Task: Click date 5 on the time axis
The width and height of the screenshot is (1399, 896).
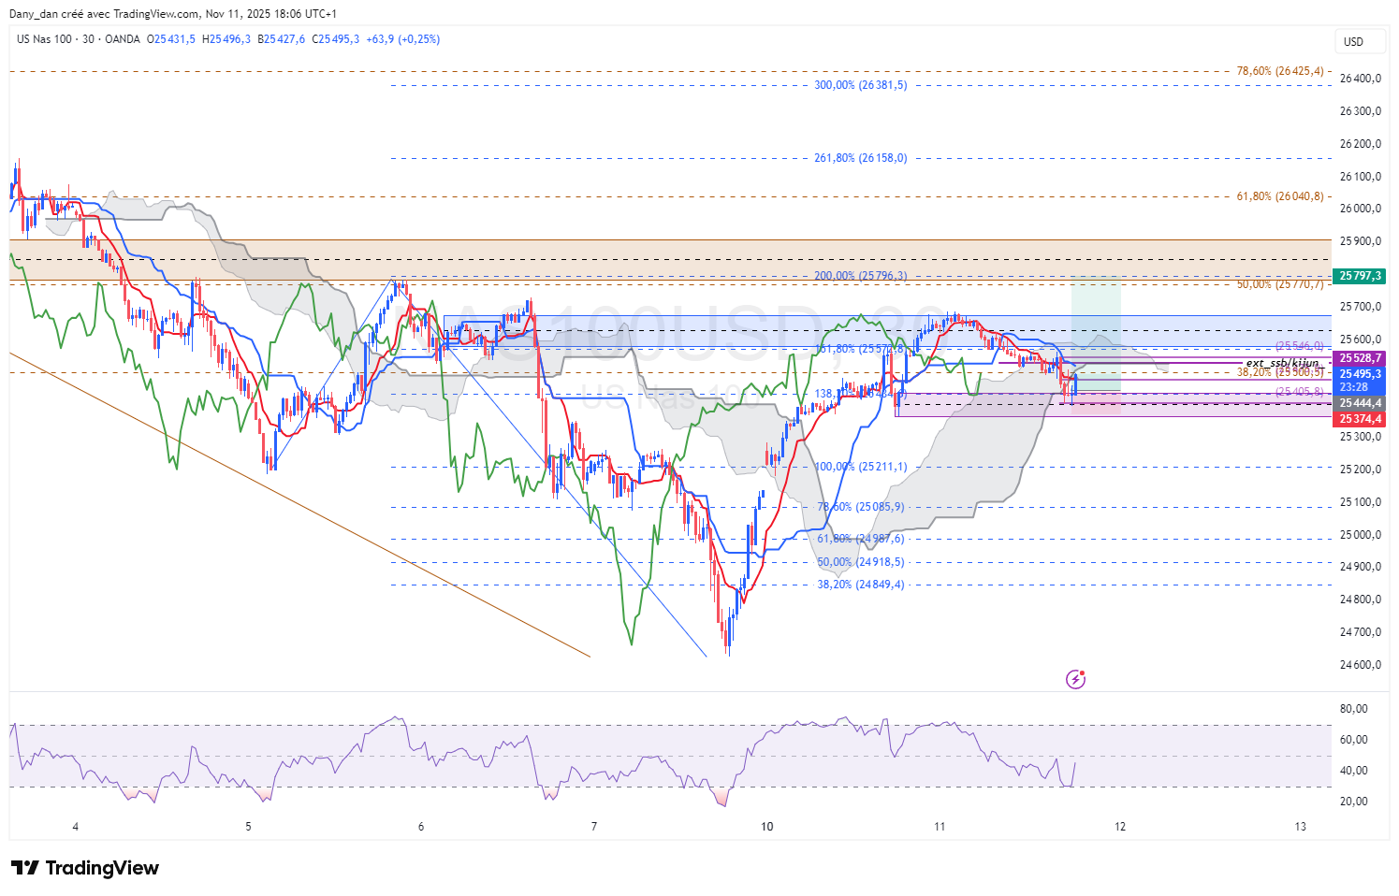Action: pos(248,827)
